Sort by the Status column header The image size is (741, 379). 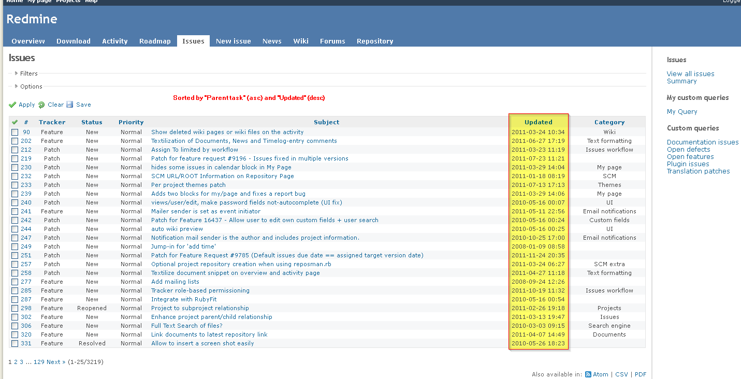92,123
